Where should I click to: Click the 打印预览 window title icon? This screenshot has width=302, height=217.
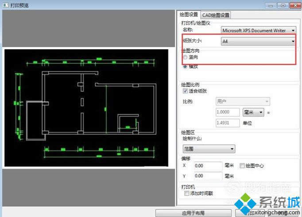[6, 5]
